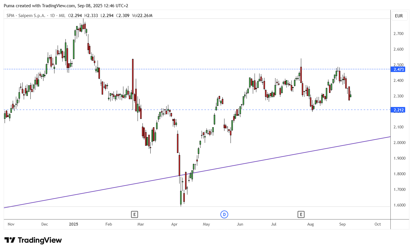Click the SPM Saipem S.p.A. symbol title
Viewport: 413px width, 251px height.
[26, 16]
